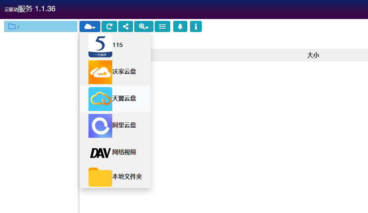Click the tree icon button
368x213 pixels.
tap(180, 26)
